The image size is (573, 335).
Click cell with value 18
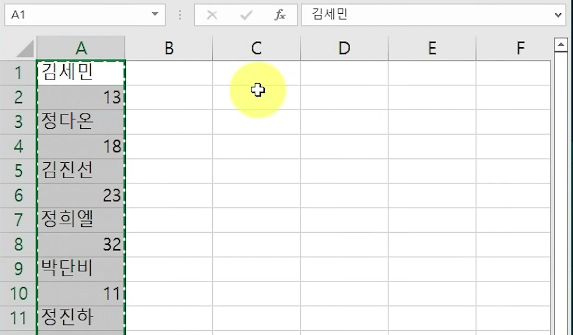click(x=81, y=146)
